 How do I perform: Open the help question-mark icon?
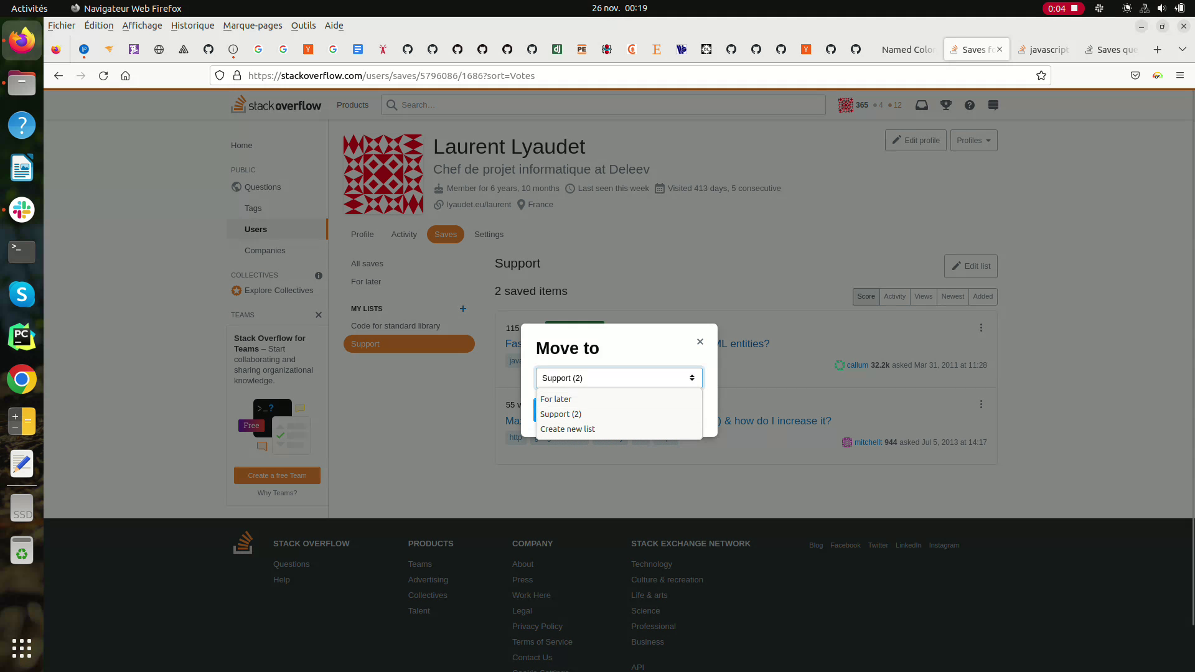(x=970, y=105)
